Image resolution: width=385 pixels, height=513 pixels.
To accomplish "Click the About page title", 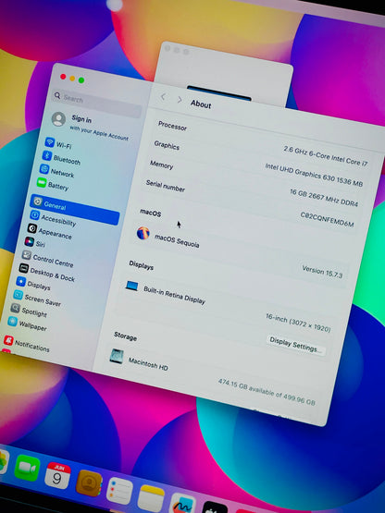I will [201, 104].
